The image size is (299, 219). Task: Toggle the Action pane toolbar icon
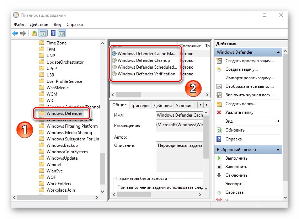(x=62, y=33)
